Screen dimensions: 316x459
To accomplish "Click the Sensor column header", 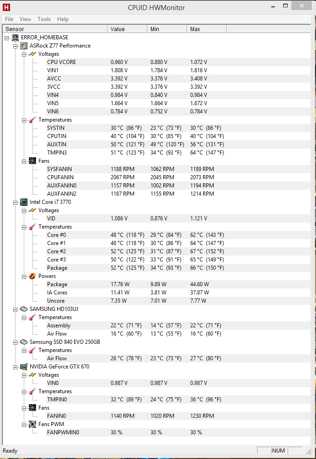I will tap(55, 29).
